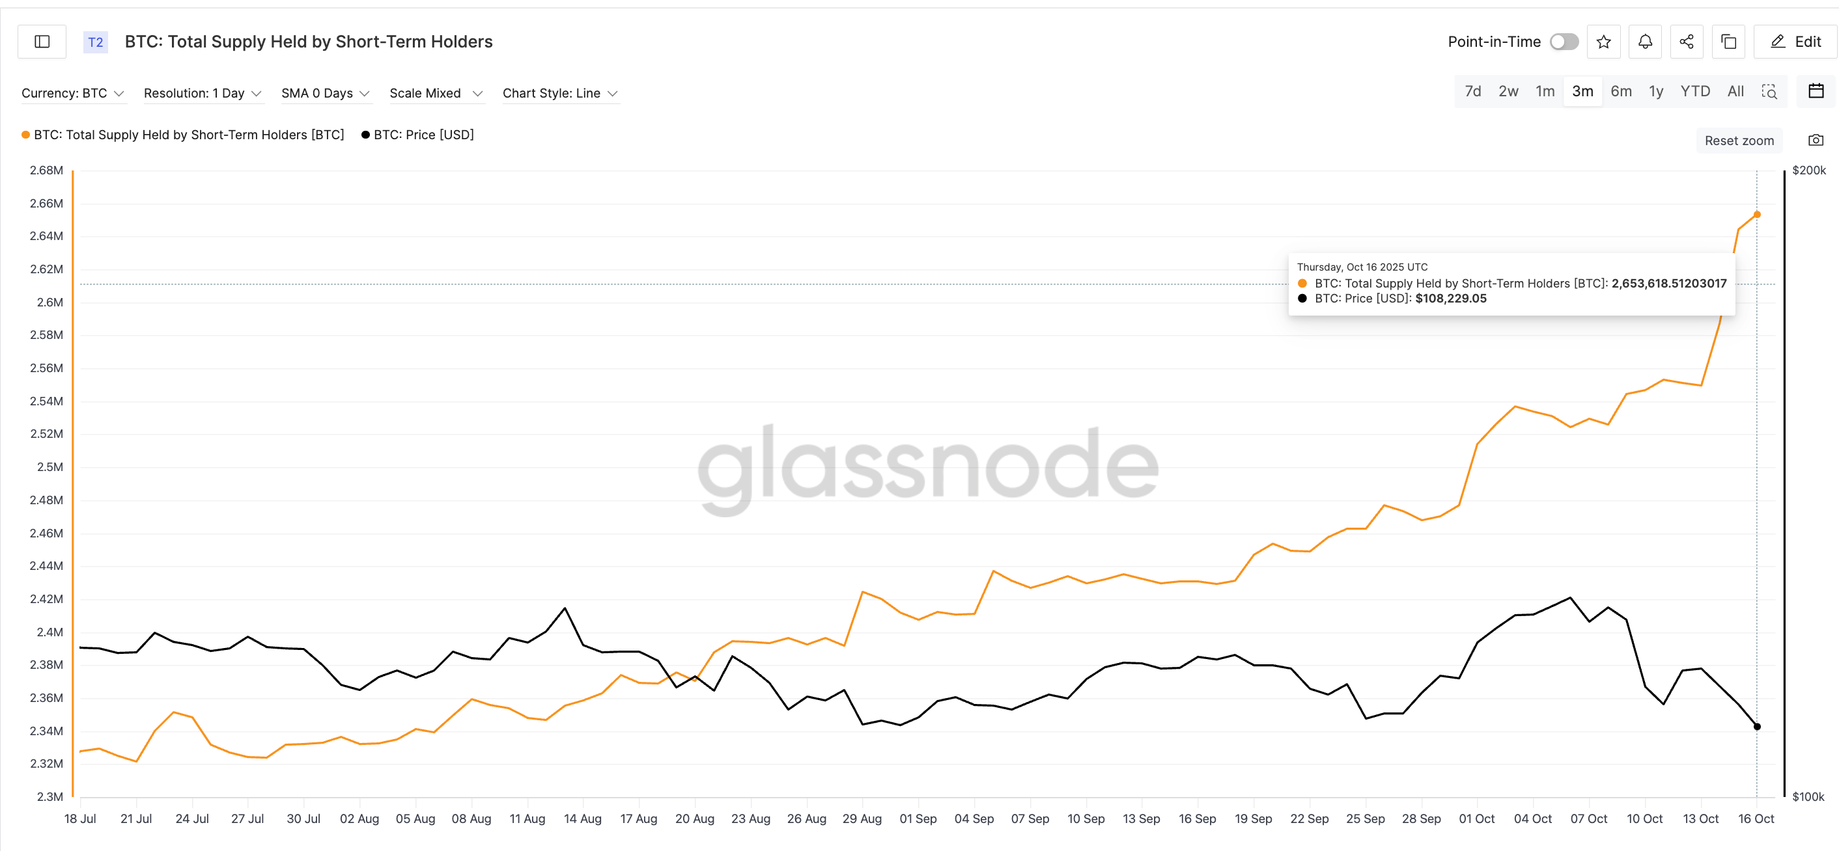Click the duplicate chart icon
Image resolution: width=1839 pixels, height=851 pixels.
pos(1728,42)
